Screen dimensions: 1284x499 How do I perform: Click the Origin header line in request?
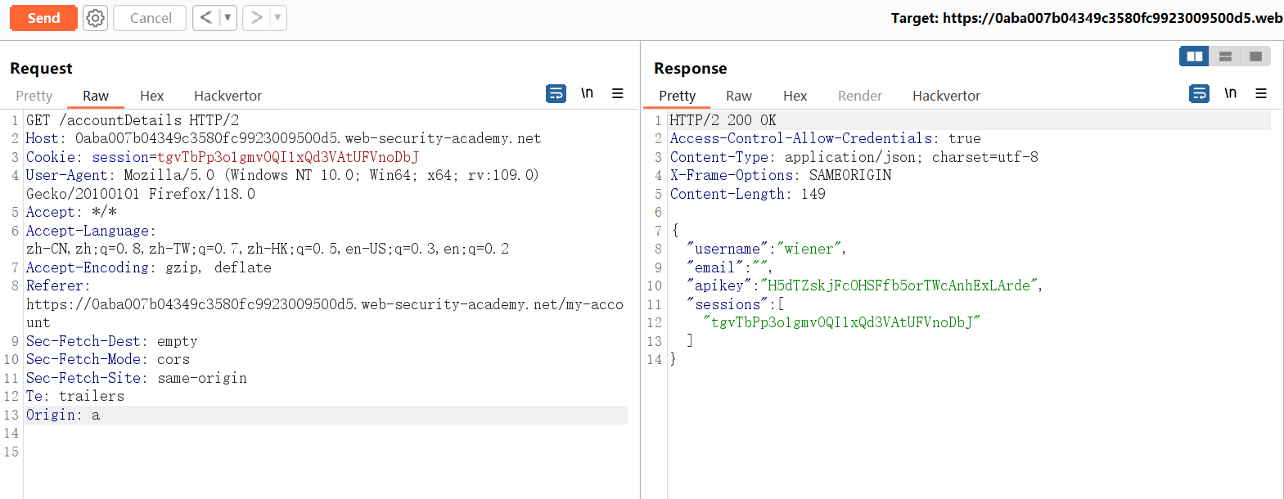[327, 415]
